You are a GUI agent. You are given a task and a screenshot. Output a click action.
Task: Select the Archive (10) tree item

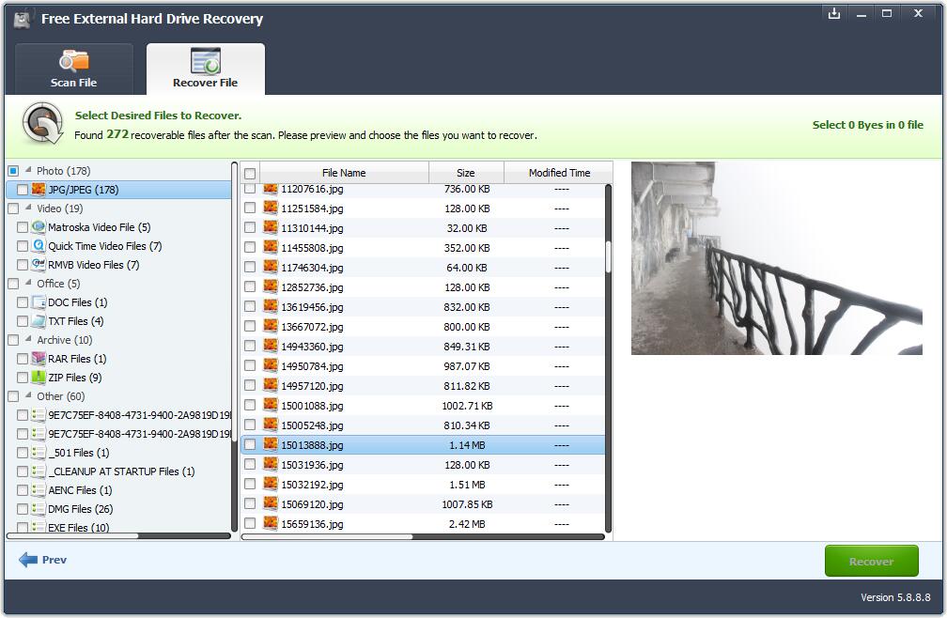click(x=65, y=340)
